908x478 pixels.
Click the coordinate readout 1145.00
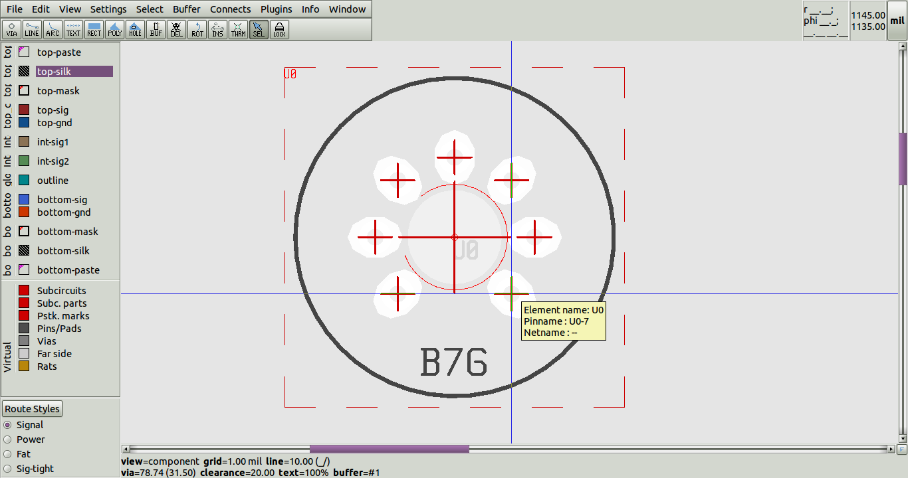coord(868,15)
